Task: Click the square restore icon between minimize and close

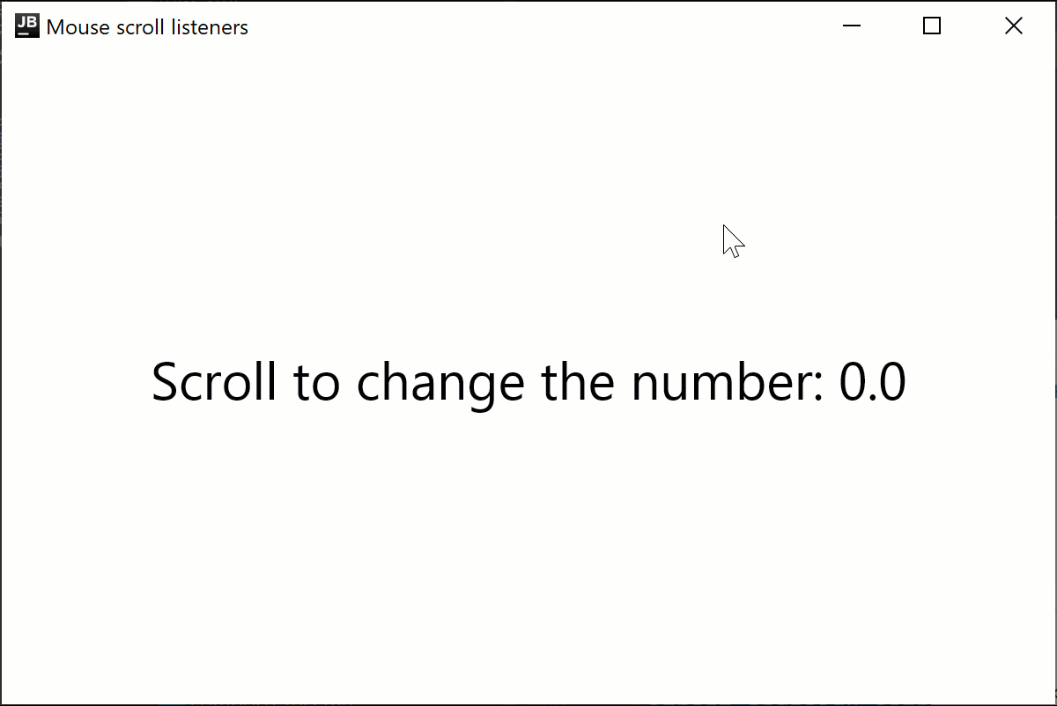Action: [931, 26]
